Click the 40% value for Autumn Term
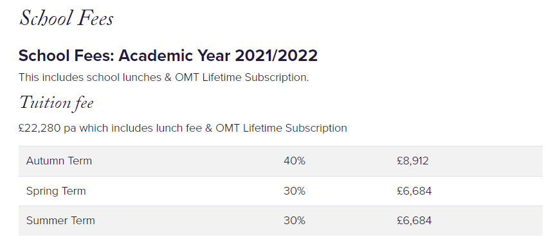553x246 pixels. pyautogui.click(x=295, y=161)
